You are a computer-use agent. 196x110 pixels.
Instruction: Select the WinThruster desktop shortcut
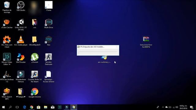tap(21, 58)
